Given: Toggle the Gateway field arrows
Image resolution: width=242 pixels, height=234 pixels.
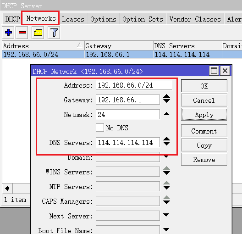Looking at the screenshot, I should click(166, 99).
